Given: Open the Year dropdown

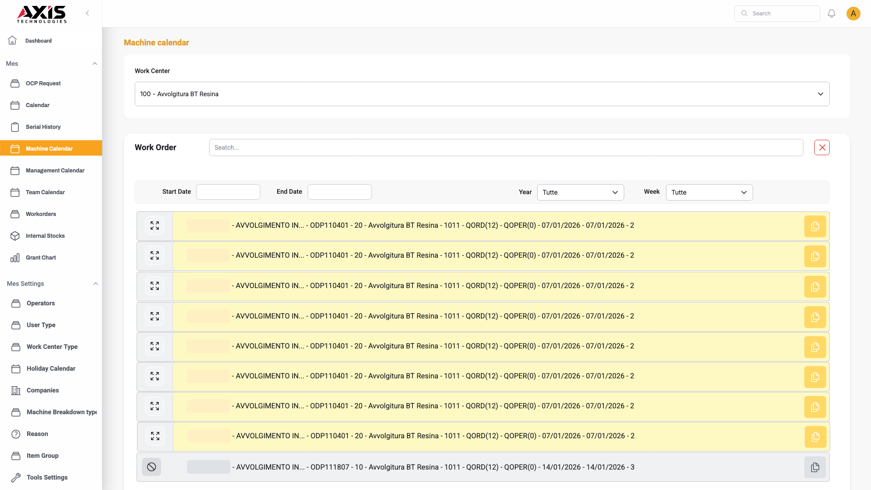Looking at the screenshot, I should click(580, 192).
